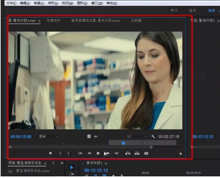Click the Insert edit icon
Screen dimensions: 220x178
(x=128, y=153)
